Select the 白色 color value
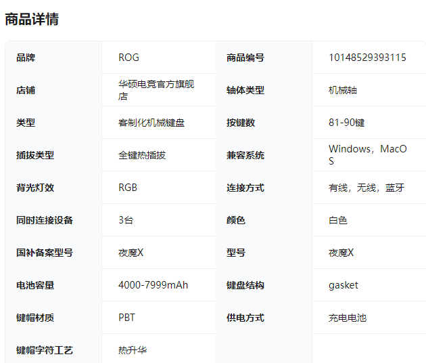426x363 pixels. (338, 220)
